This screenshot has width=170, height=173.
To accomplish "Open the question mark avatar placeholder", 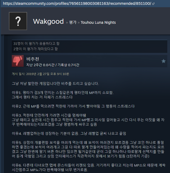I will pos(18,21).
